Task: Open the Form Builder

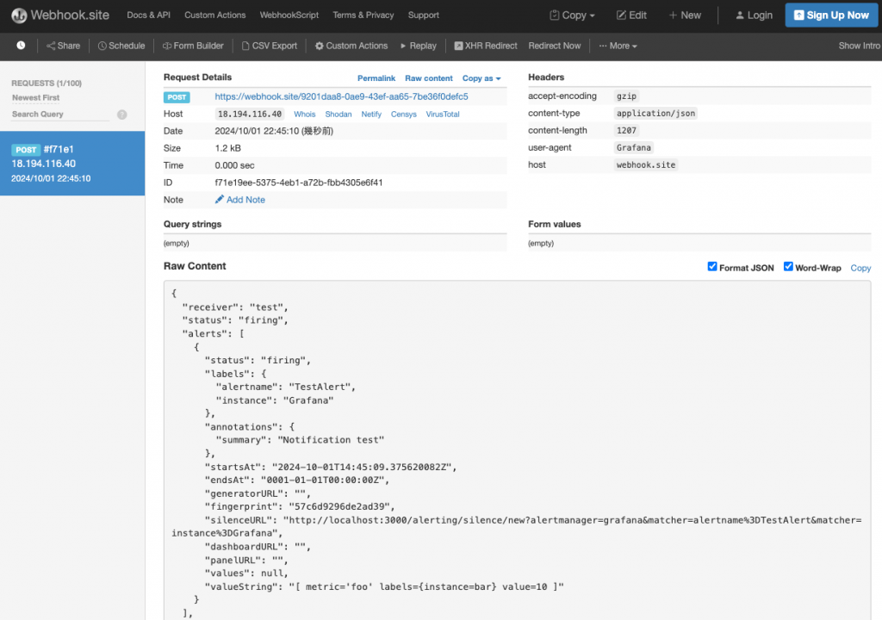Action: (193, 46)
